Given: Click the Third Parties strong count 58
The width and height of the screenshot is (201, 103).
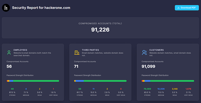Looking at the screenshot, I should [80, 89].
